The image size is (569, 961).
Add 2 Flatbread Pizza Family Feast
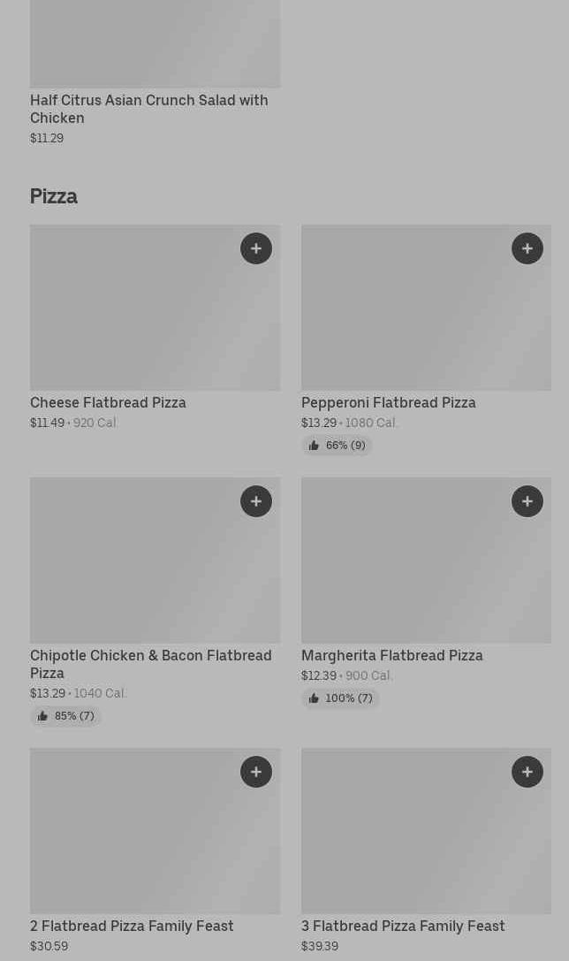tap(256, 772)
